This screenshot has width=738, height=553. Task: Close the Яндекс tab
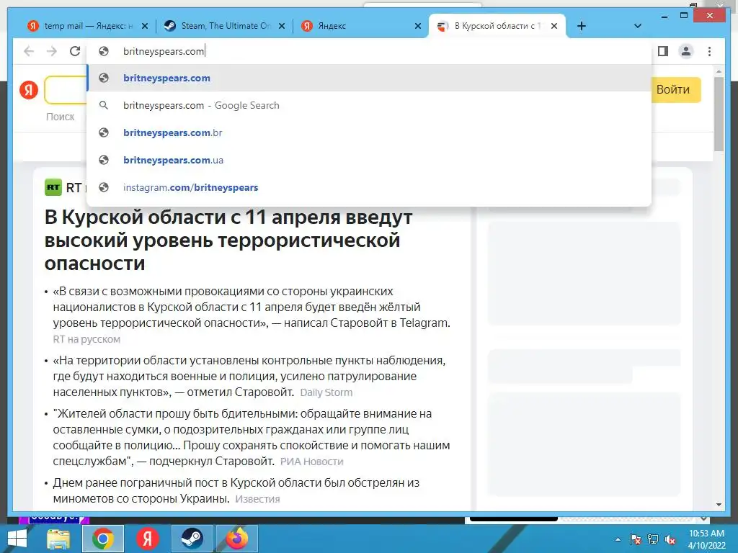[x=418, y=27]
